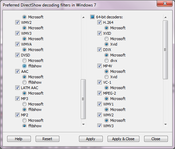
Task: Select ffdshow radio under MP3
Action: (x=24, y=110)
